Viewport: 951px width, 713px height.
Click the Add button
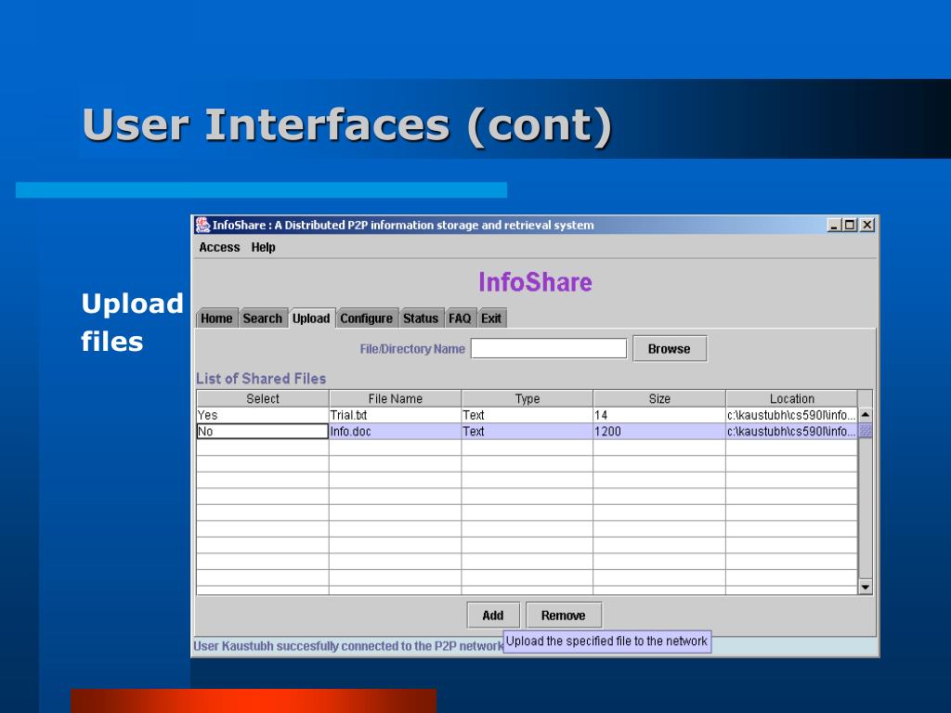493,616
